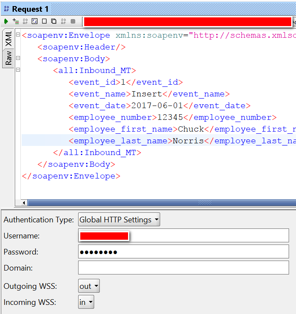This screenshot has width=296, height=314.
Task: Click the event_id value 1
Action: pos(123,83)
